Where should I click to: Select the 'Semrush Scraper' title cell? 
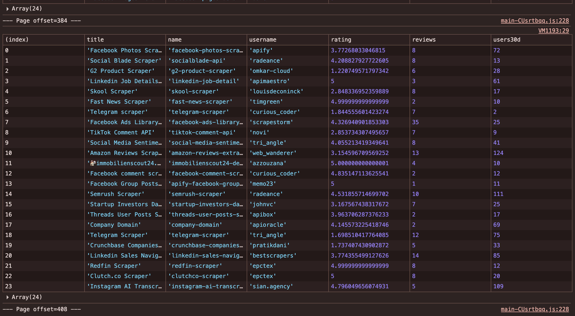(125, 194)
